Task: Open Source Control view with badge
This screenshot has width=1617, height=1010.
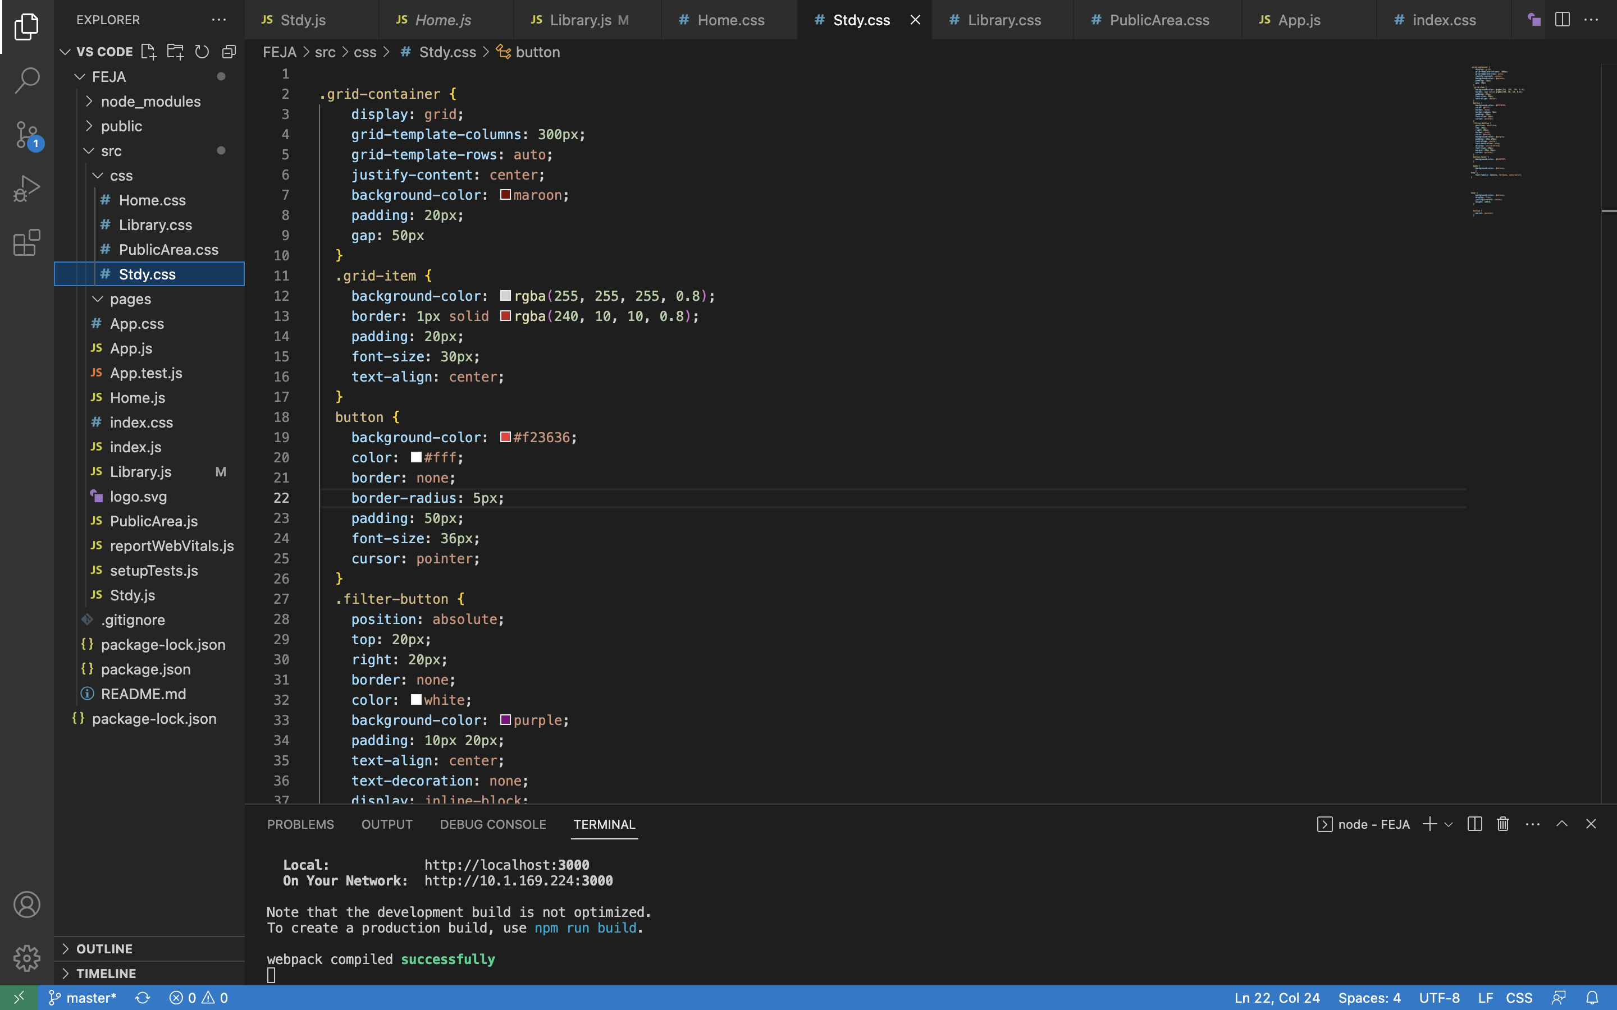Action: pos(27,135)
